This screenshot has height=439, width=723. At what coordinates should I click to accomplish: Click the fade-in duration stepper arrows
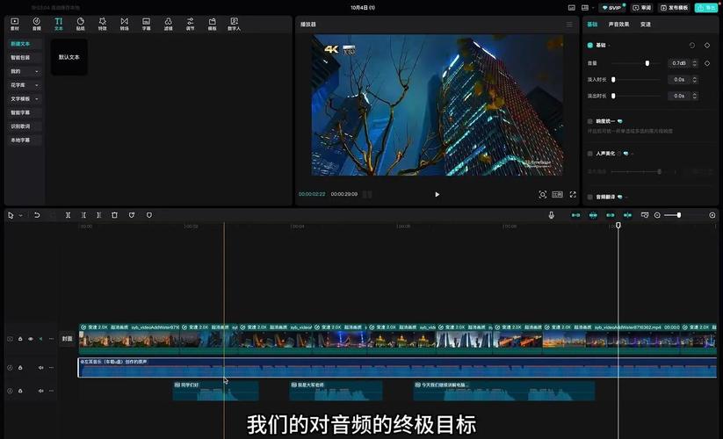(x=695, y=80)
